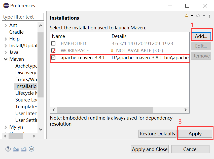Click the installations table horizontal scrollbar
Image resolution: width=214 pixels, height=159 pixels.
tap(105, 110)
